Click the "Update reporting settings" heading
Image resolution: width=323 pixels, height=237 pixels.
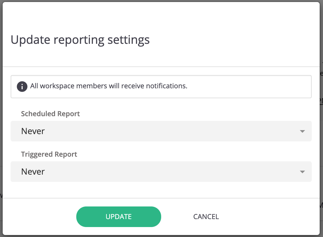[x=80, y=40]
